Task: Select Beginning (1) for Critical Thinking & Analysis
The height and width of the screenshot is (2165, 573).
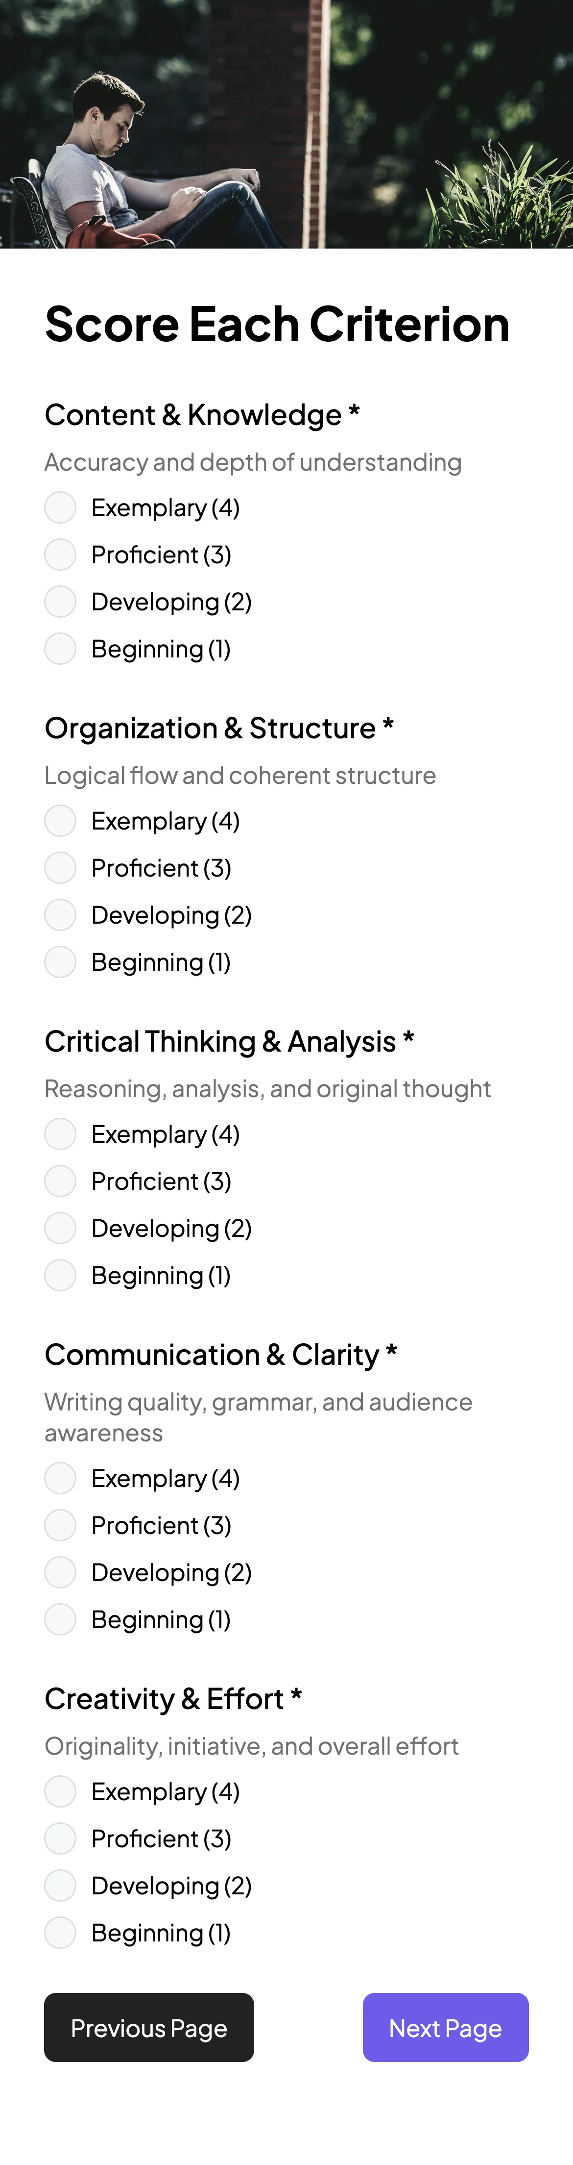Action: [60, 1275]
